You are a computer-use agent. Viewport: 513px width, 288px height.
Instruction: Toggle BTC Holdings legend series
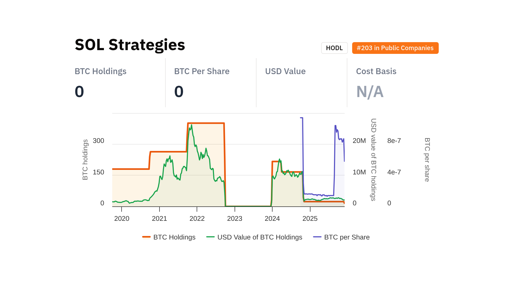click(174, 237)
